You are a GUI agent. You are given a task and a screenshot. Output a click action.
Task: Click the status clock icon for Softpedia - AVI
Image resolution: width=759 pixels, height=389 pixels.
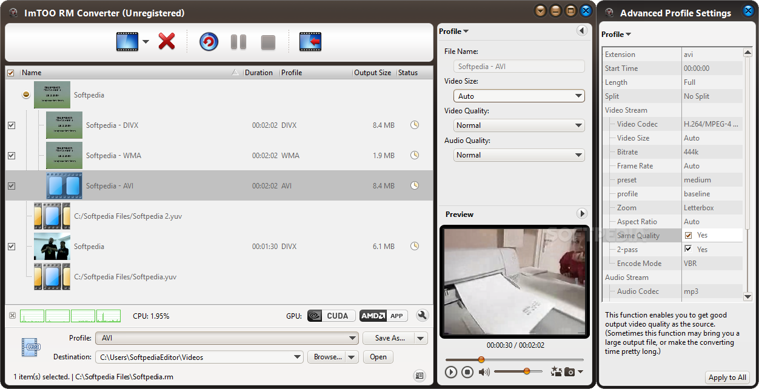click(x=415, y=185)
